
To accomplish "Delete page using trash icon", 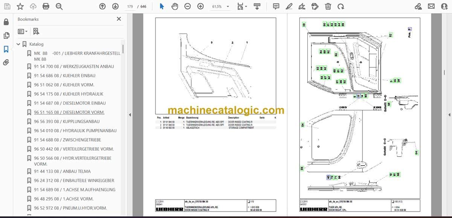I will click(328, 6).
